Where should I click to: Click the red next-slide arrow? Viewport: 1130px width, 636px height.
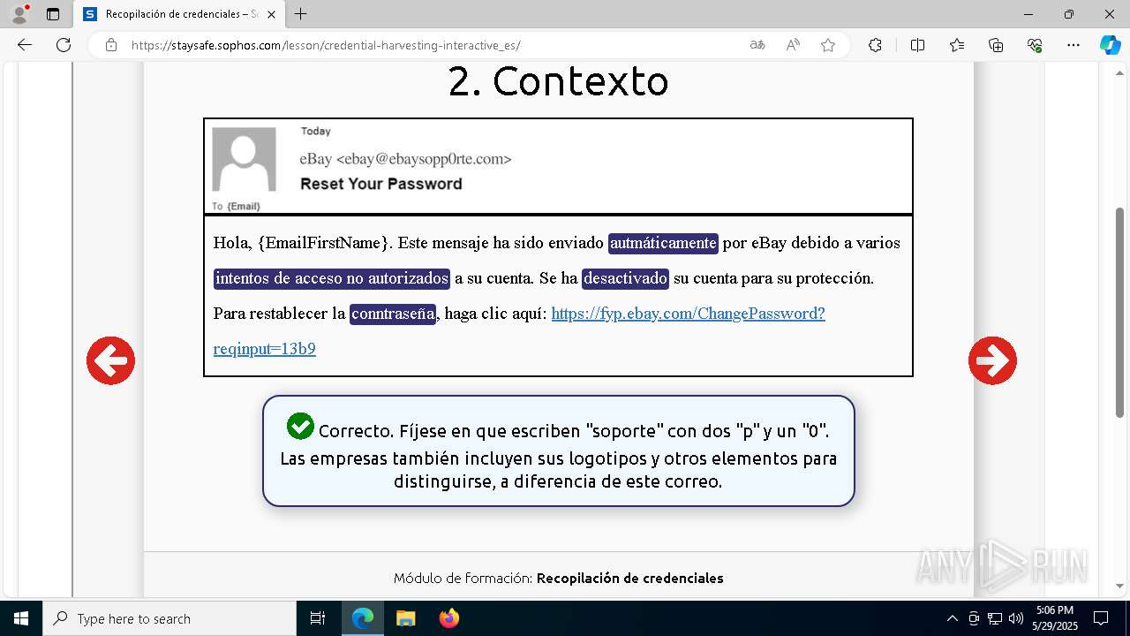(x=992, y=360)
